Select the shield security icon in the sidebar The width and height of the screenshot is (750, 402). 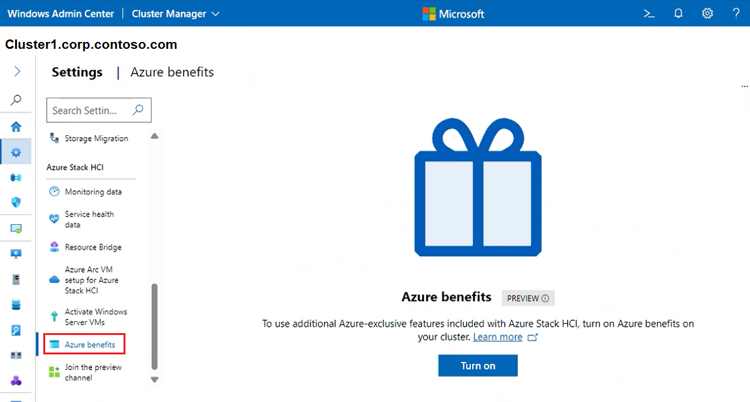coord(16,202)
